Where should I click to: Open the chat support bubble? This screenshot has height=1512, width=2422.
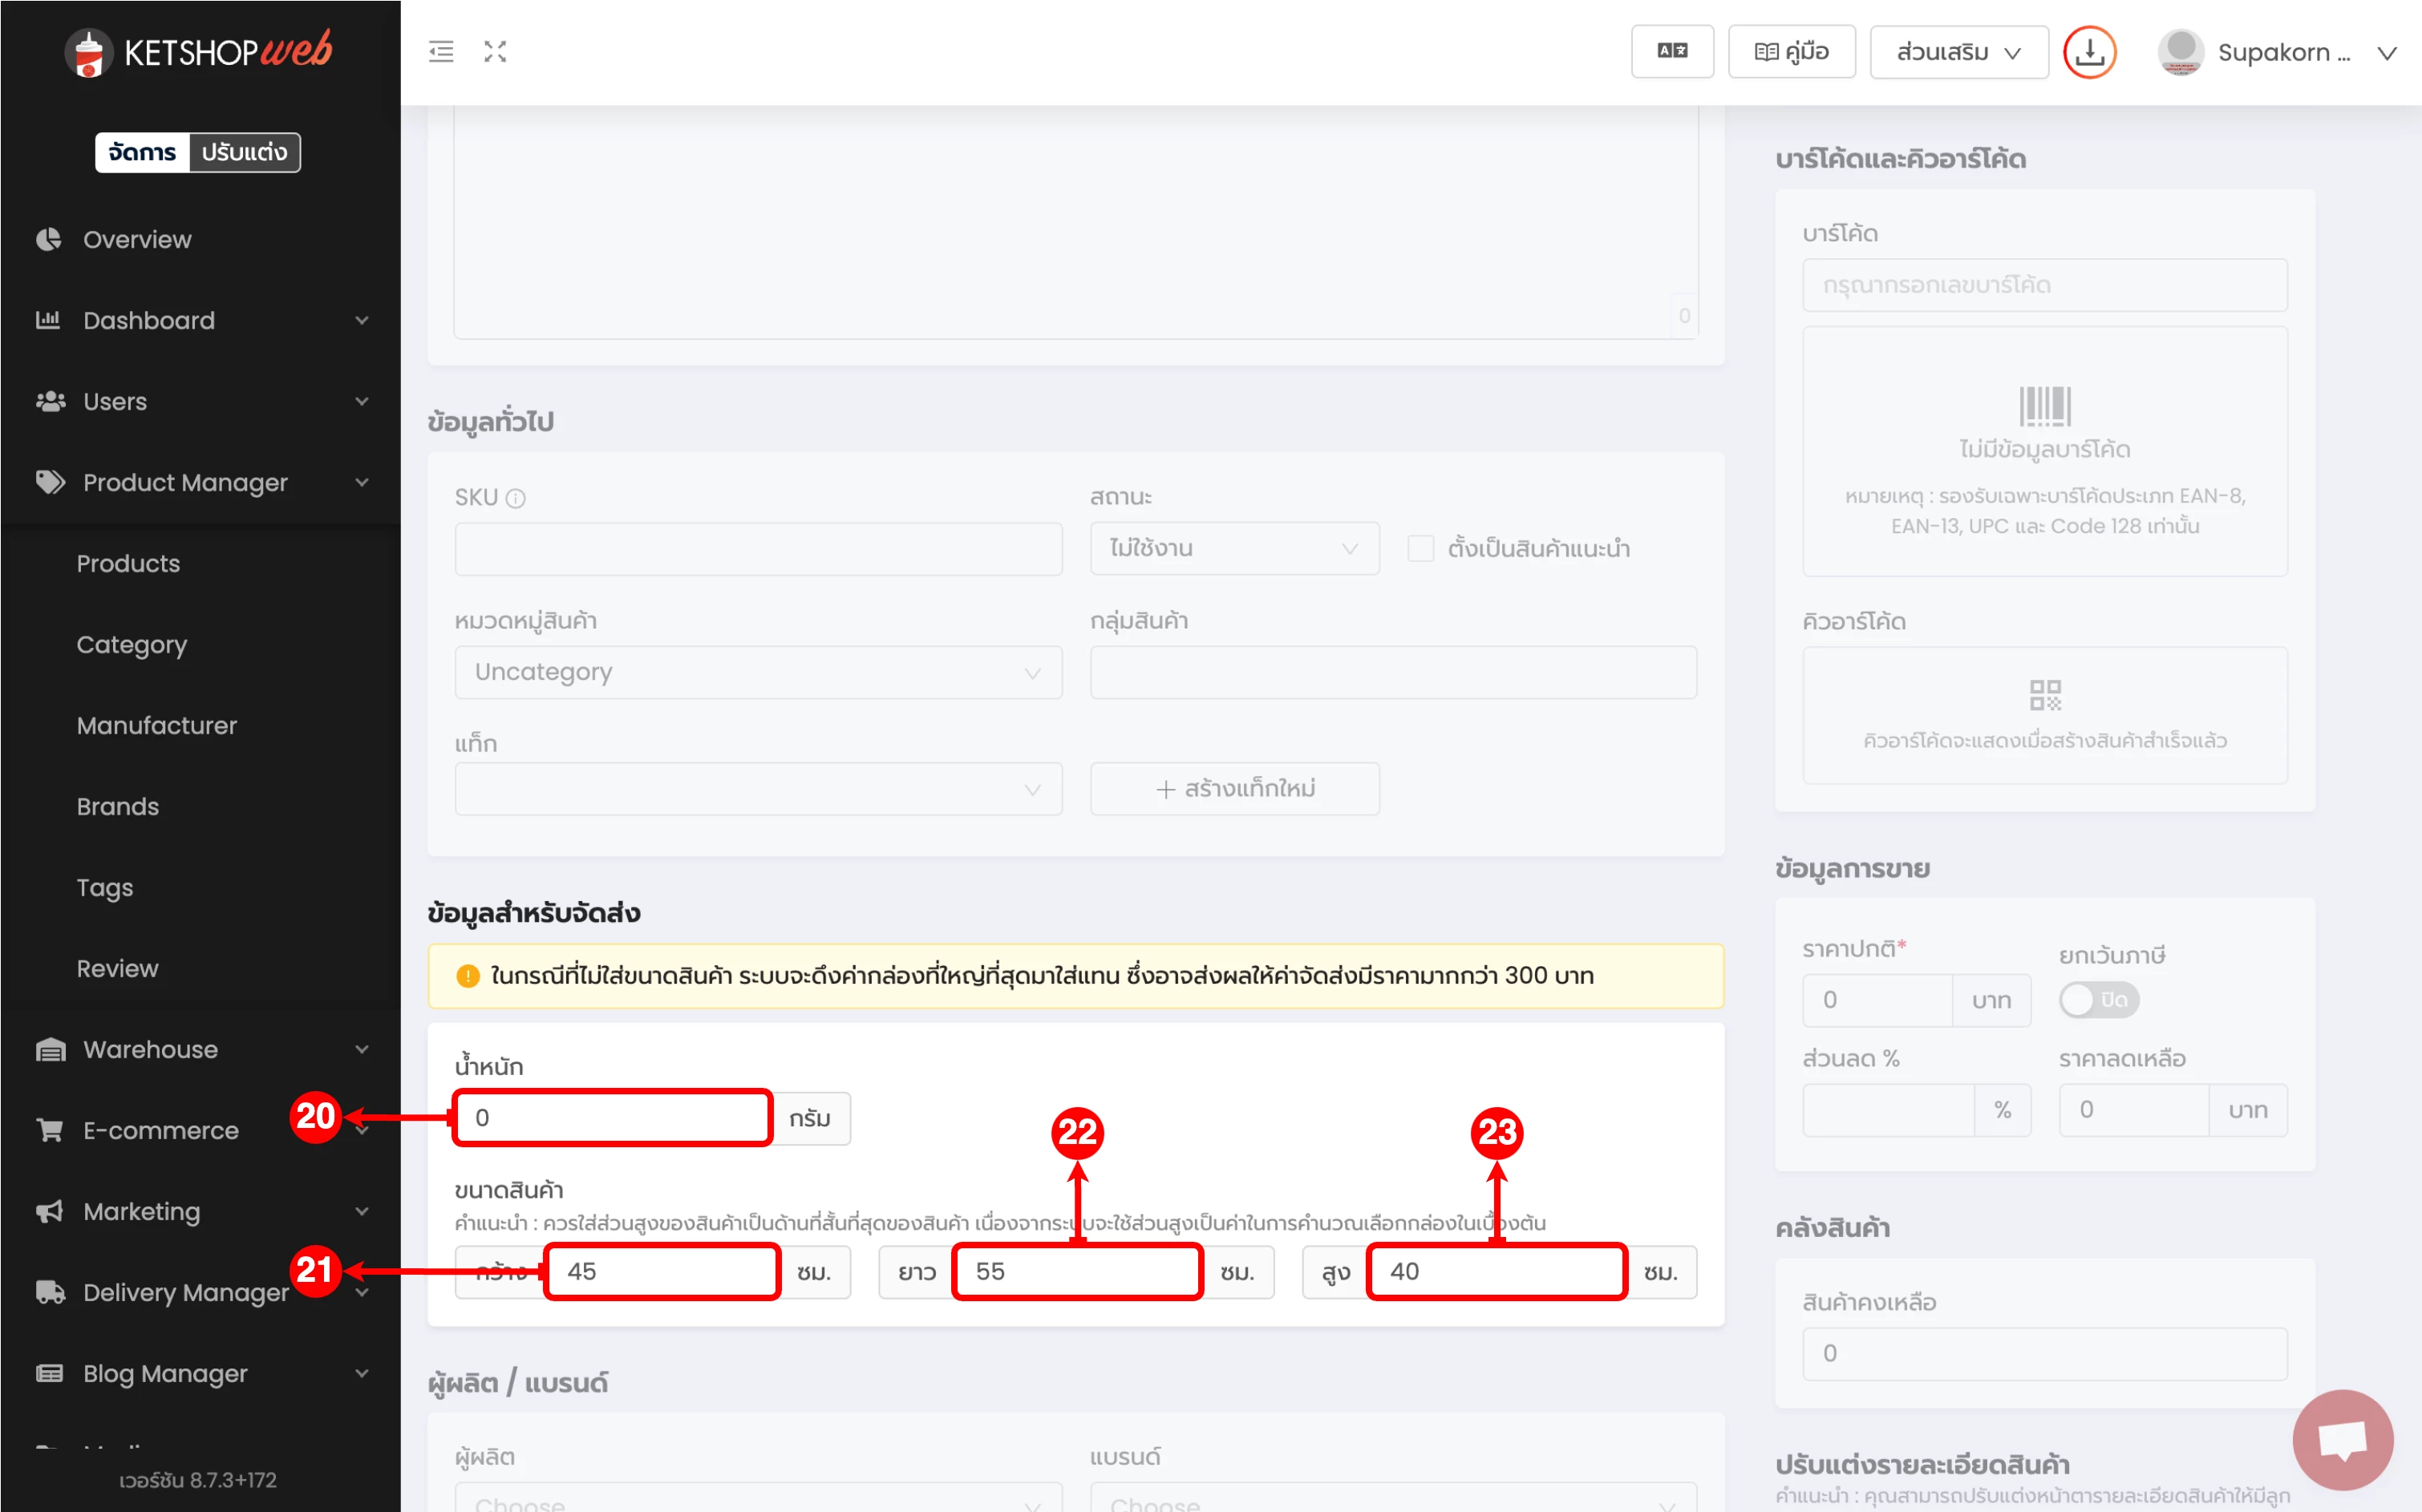point(2342,1440)
